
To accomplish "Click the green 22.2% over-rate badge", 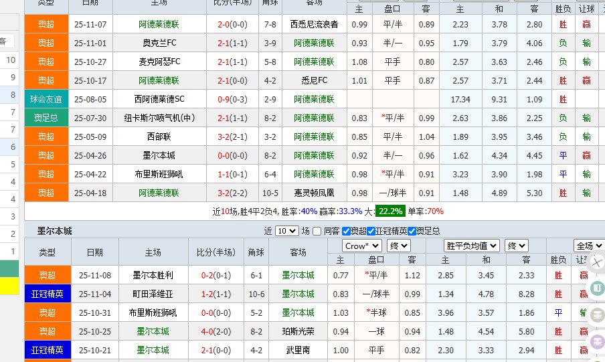I will click(390, 211).
